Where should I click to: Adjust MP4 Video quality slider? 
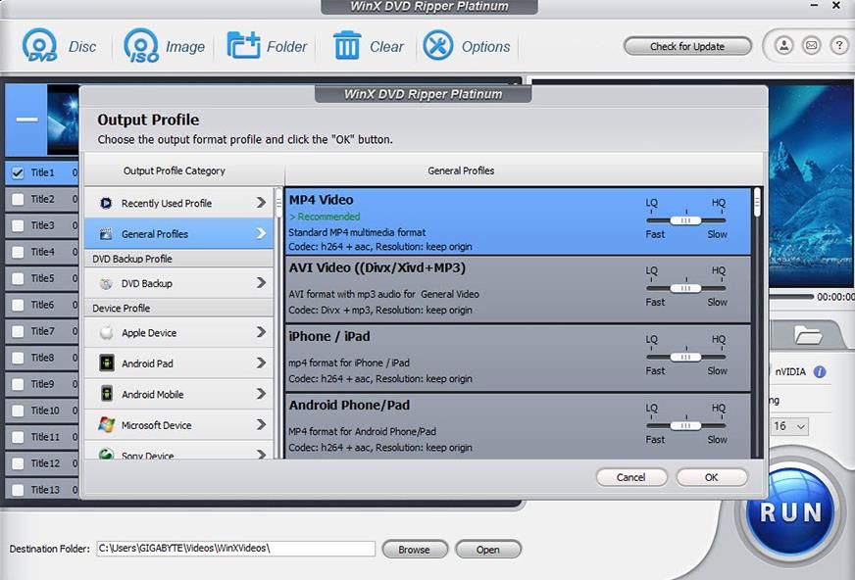click(686, 220)
